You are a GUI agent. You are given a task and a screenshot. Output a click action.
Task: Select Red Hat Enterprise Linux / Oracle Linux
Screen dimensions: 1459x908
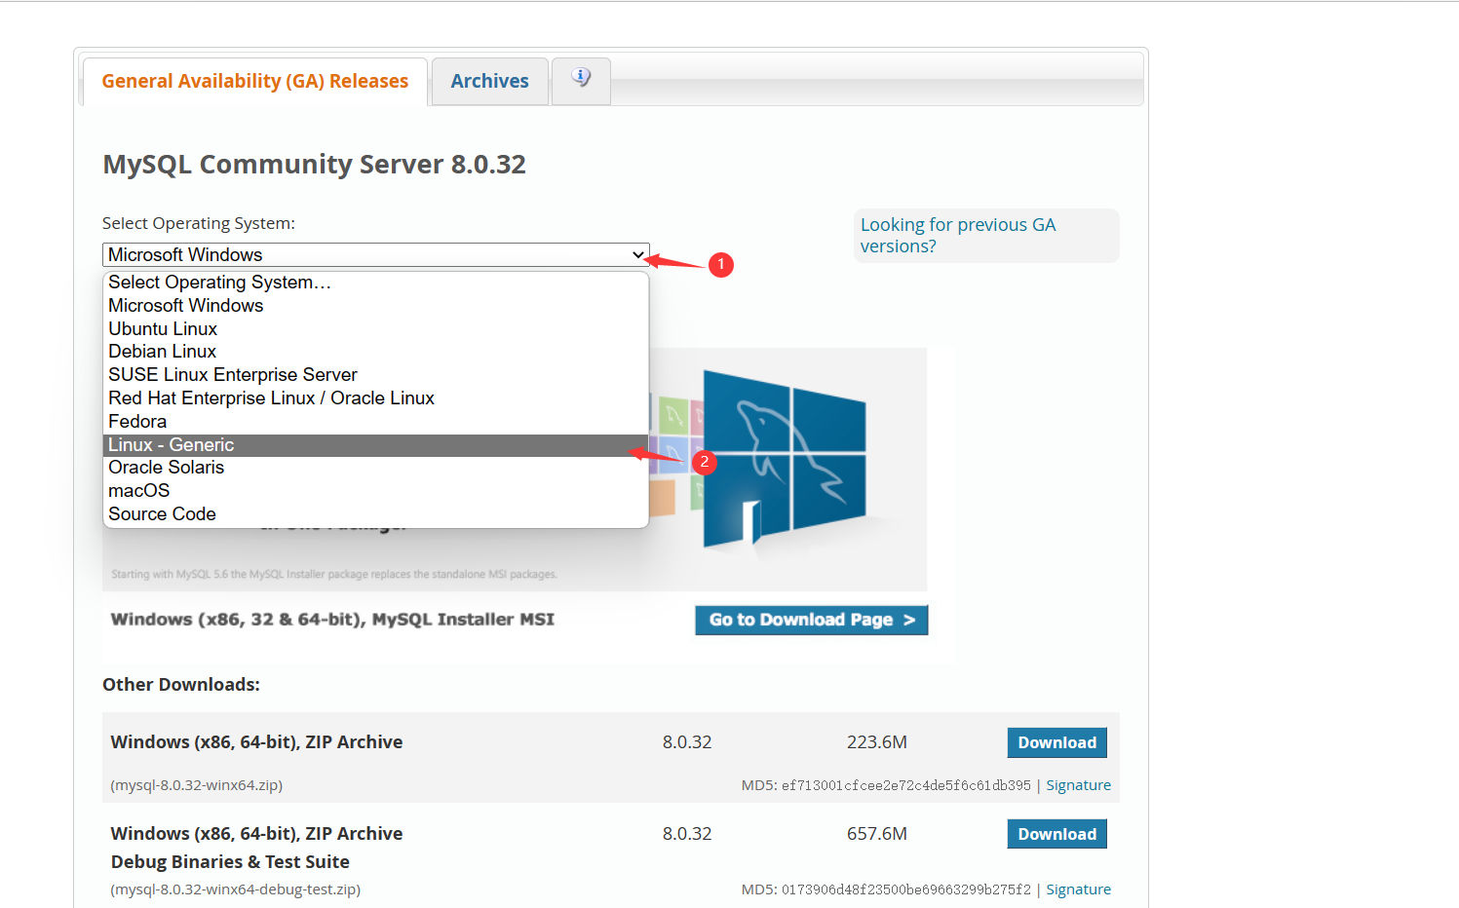pos(375,398)
